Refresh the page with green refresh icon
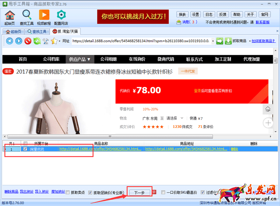 (x=37, y=41)
